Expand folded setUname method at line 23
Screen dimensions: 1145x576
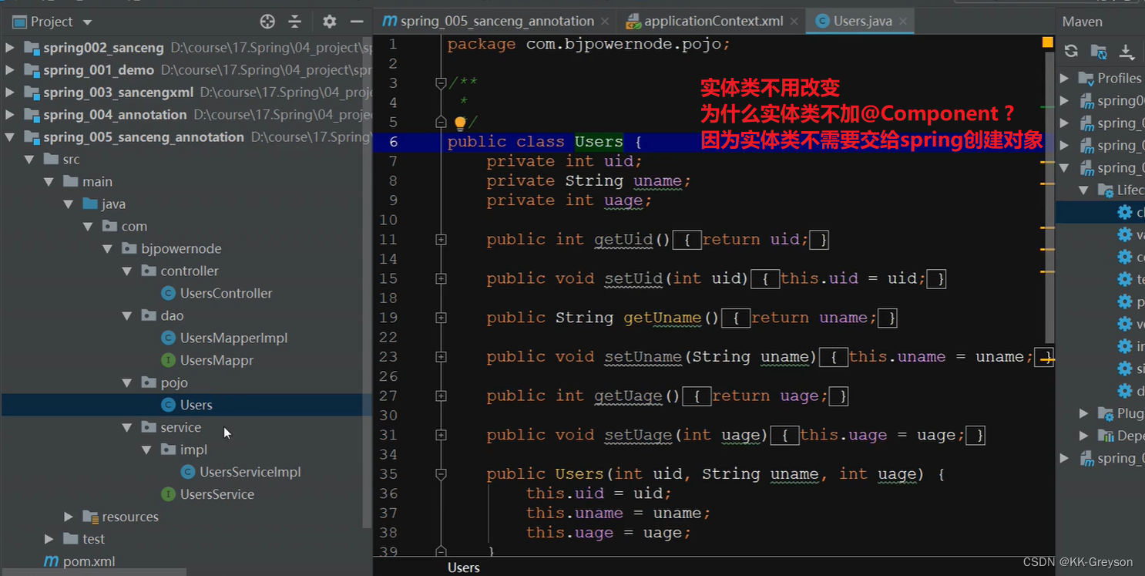(441, 357)
